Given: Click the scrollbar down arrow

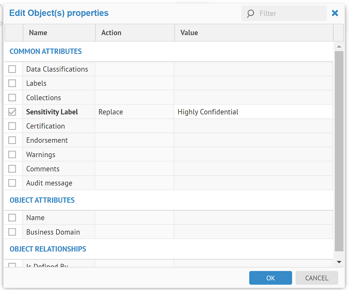Looking at the screenshot, I should tap(339, 262).
